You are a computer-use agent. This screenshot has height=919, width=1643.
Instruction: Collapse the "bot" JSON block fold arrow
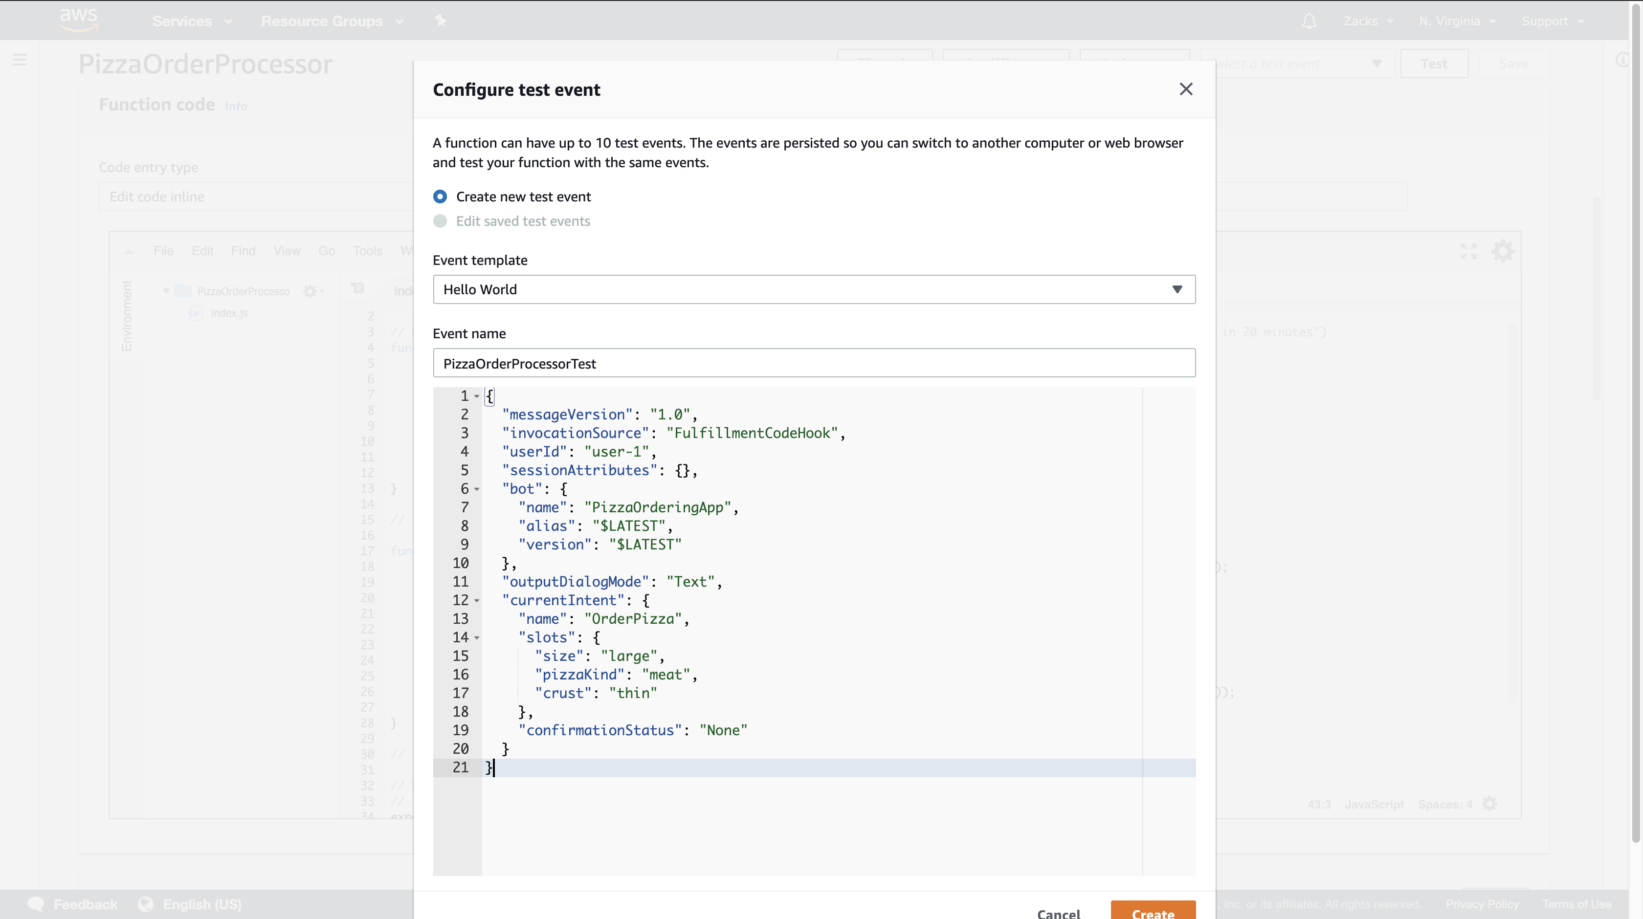pos(476,489)
